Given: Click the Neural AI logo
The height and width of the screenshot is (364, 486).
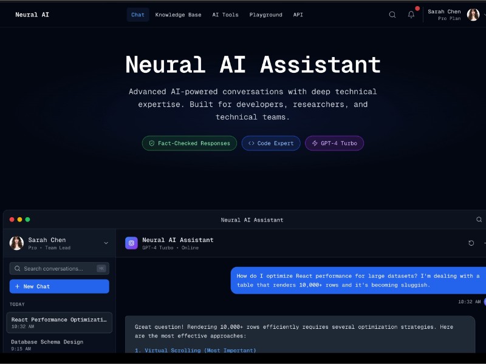Looking at the screenshot, I should point(32,15).
